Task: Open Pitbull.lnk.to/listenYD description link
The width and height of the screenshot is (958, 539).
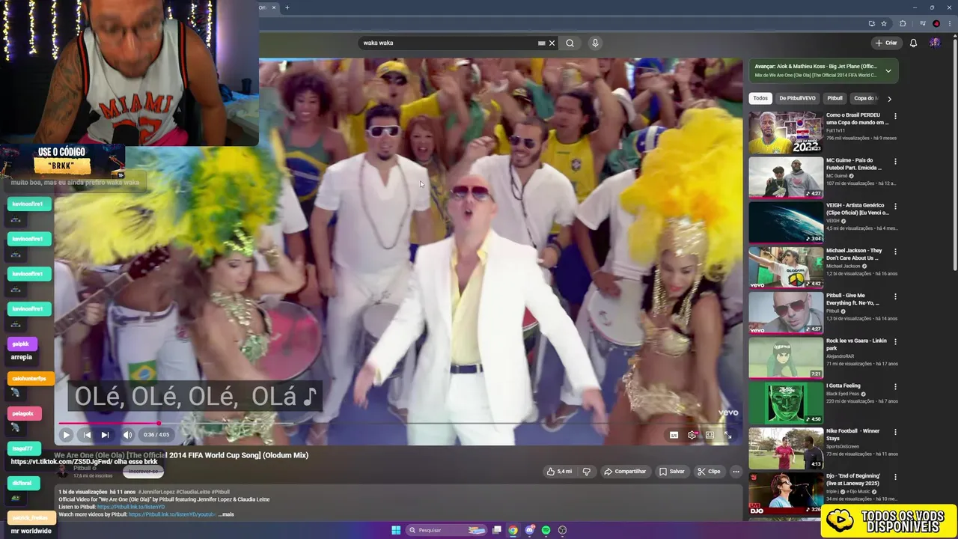Action: tap(131, 507)
